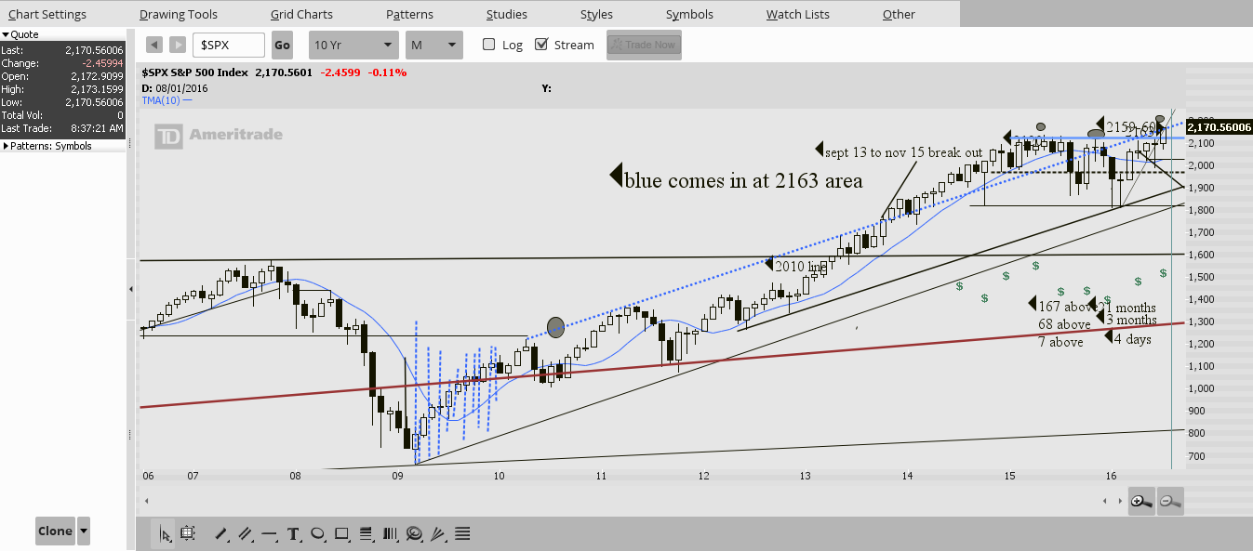
Task: Select the trendline drawing tool
Action: tap(221, 533)
